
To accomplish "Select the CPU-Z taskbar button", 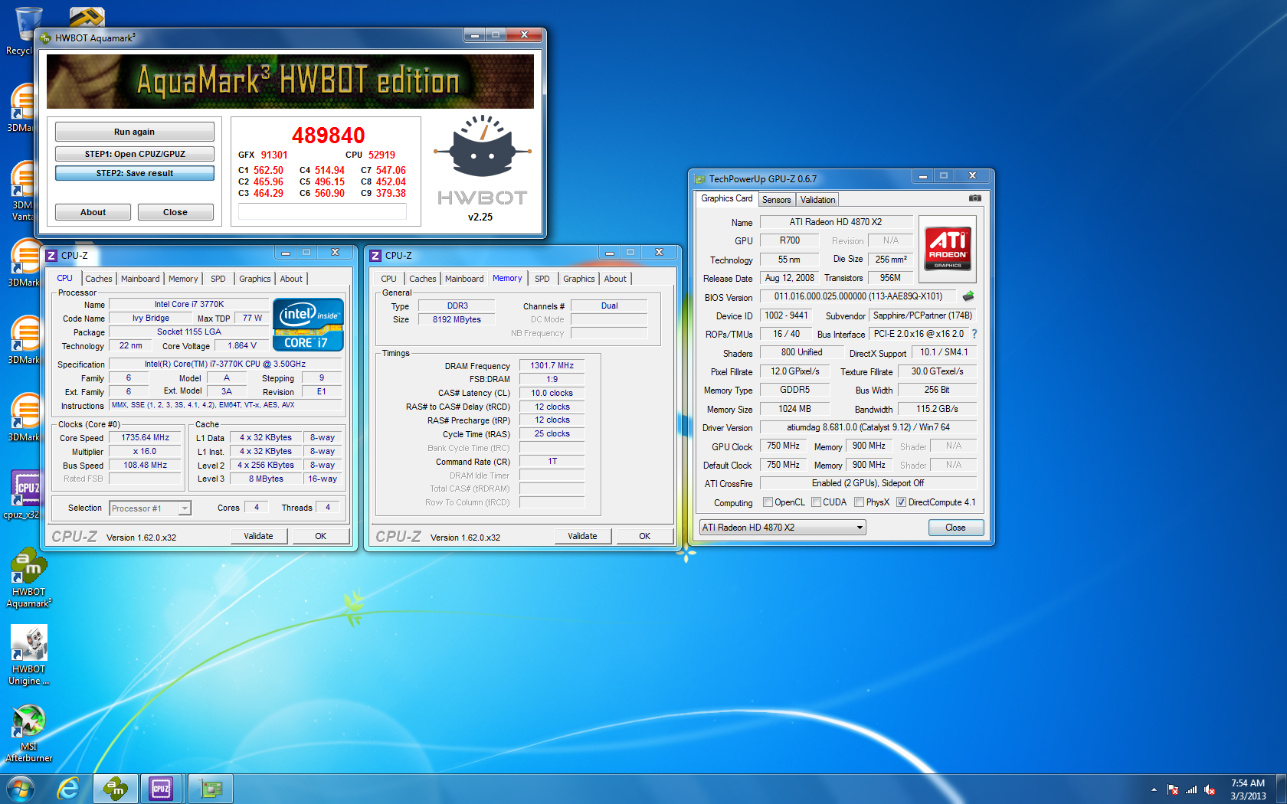I will 161,788.
